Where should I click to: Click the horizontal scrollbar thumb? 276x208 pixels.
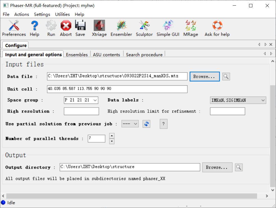[x=132, y=196]
